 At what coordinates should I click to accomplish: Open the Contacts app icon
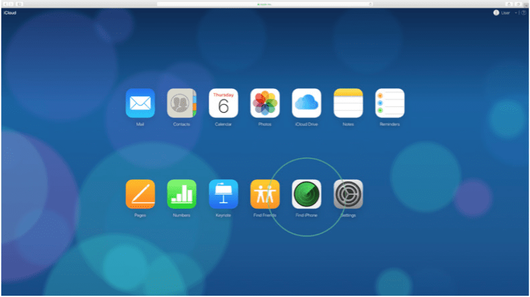click(x=181, y=103)
